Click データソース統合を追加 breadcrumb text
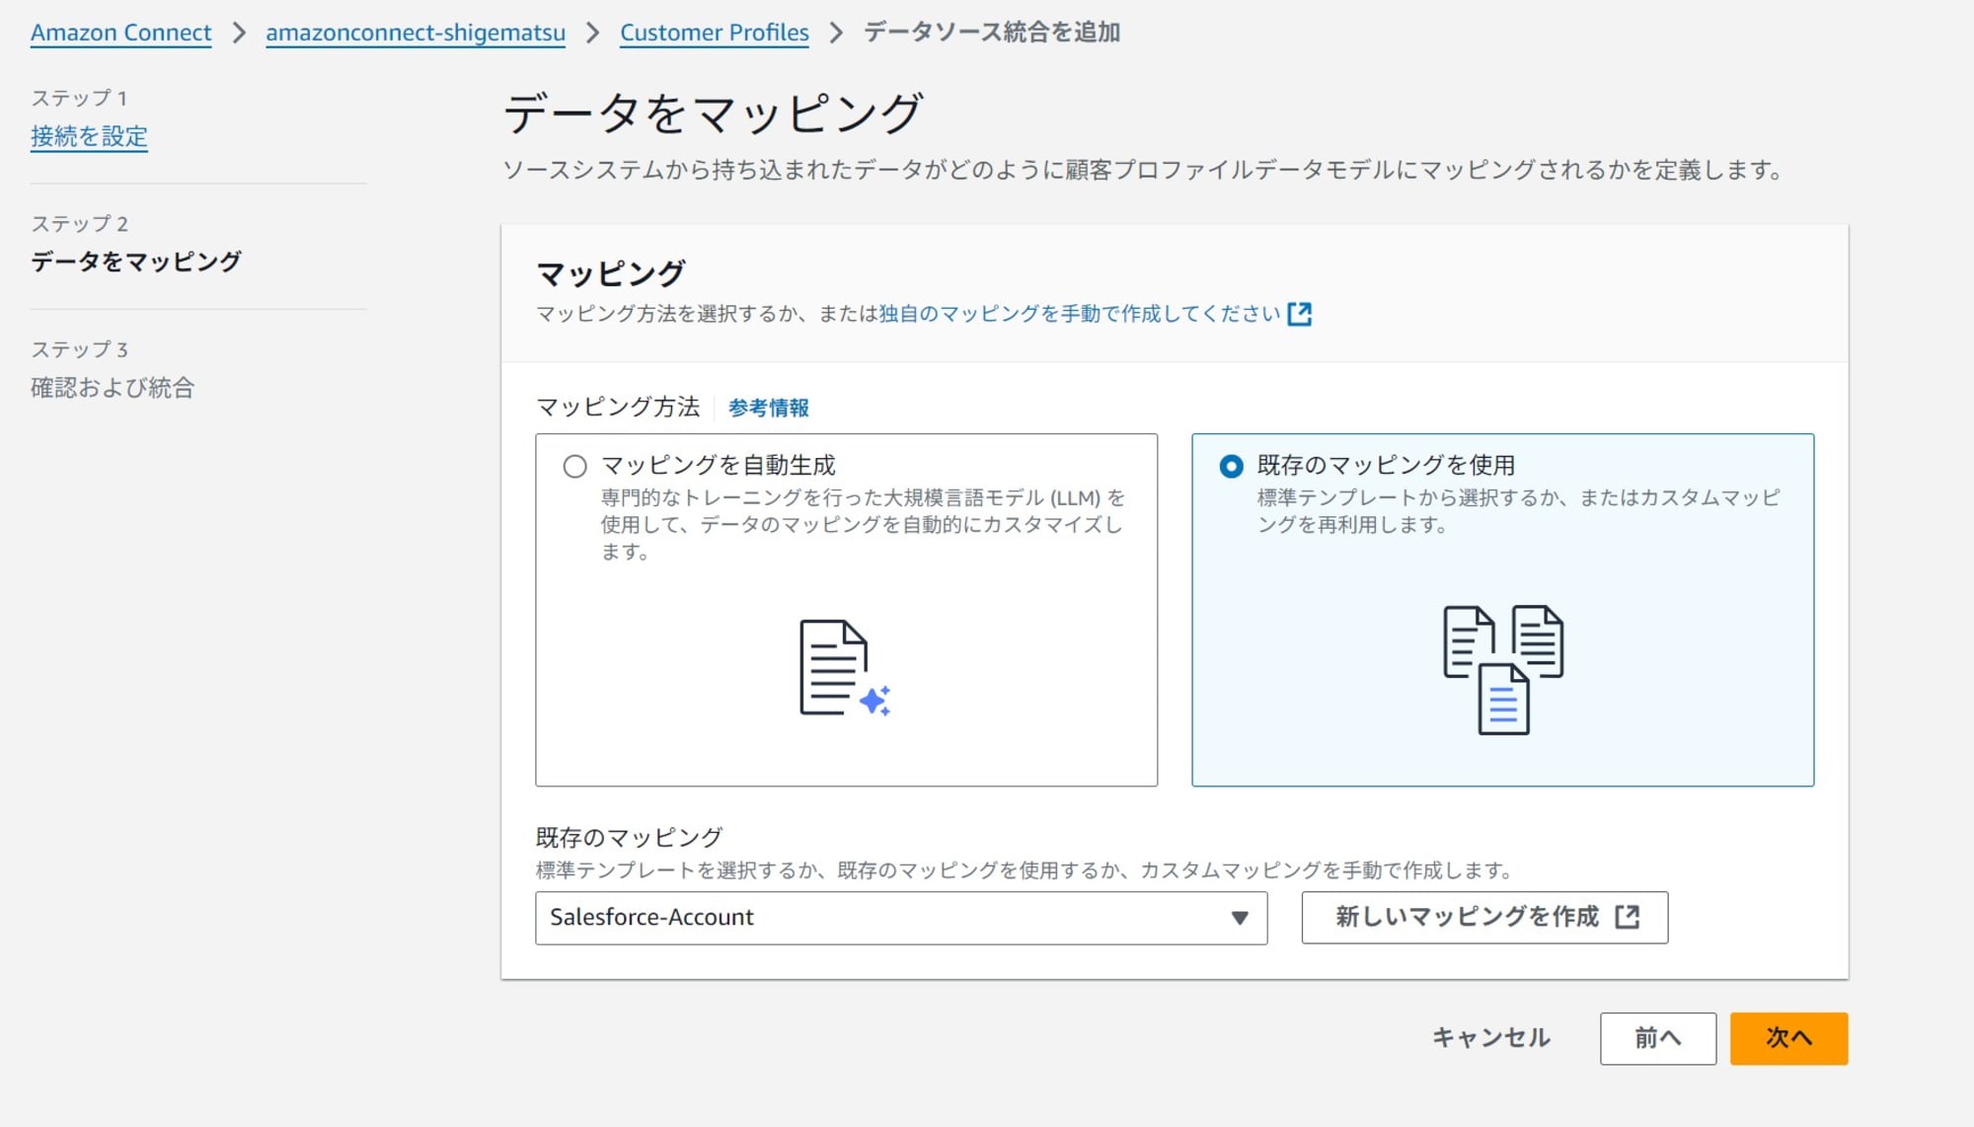The width and height of the screenshot is (1974, 1127). pos(992,33)
